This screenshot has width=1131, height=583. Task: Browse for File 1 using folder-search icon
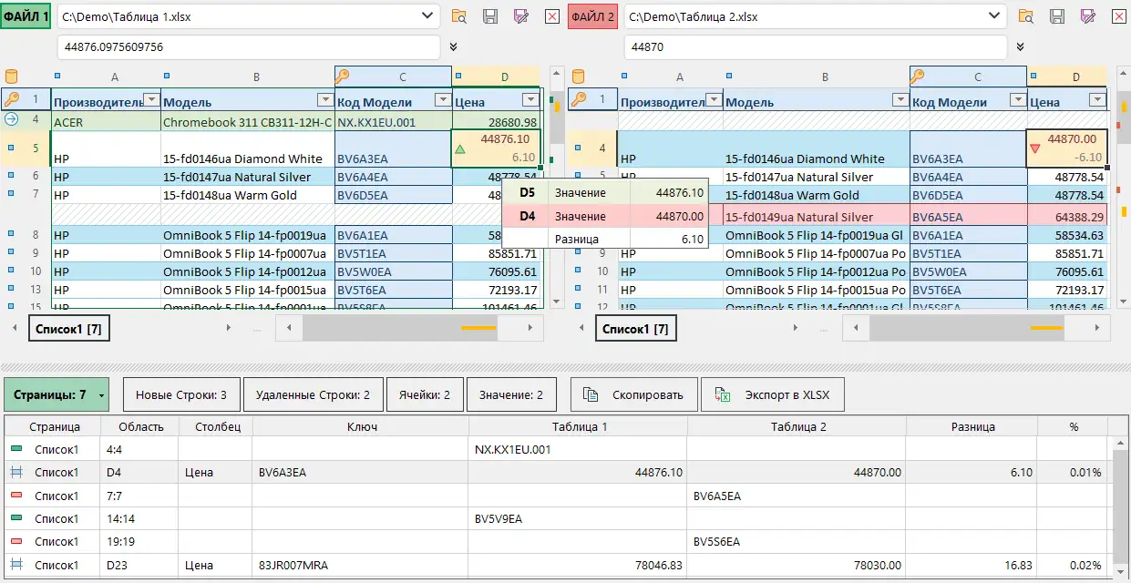point(459,16)
